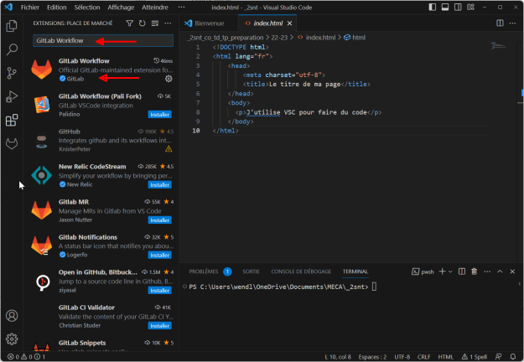Open the GitHub extension by KnisterPeter

(101, 140)
